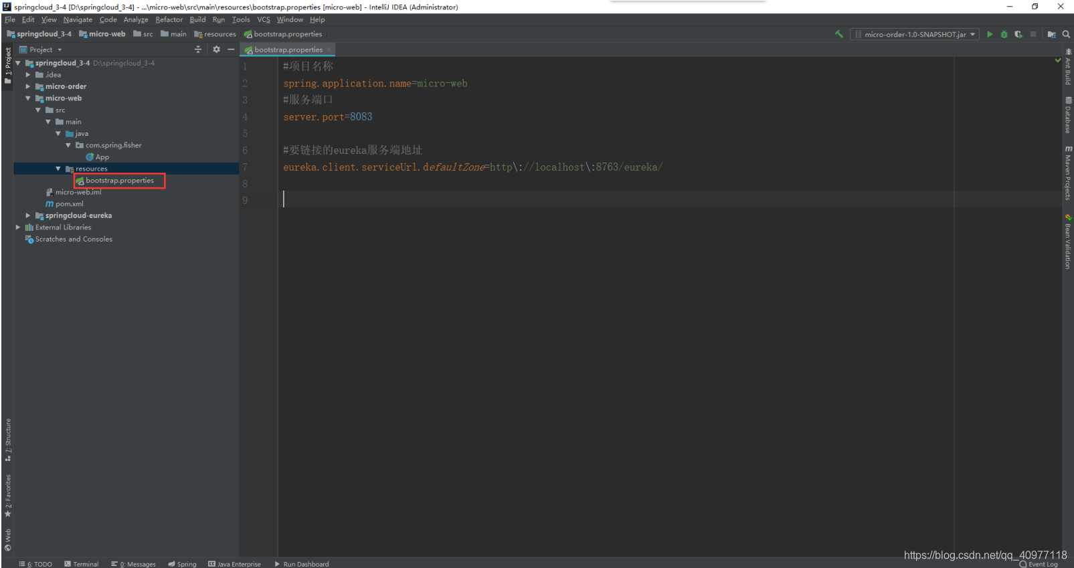The height and width of the screenshot is (568, 1074).
Task: Click the Collapse All icon in the Project panel
Action: [x=198, y=50]
